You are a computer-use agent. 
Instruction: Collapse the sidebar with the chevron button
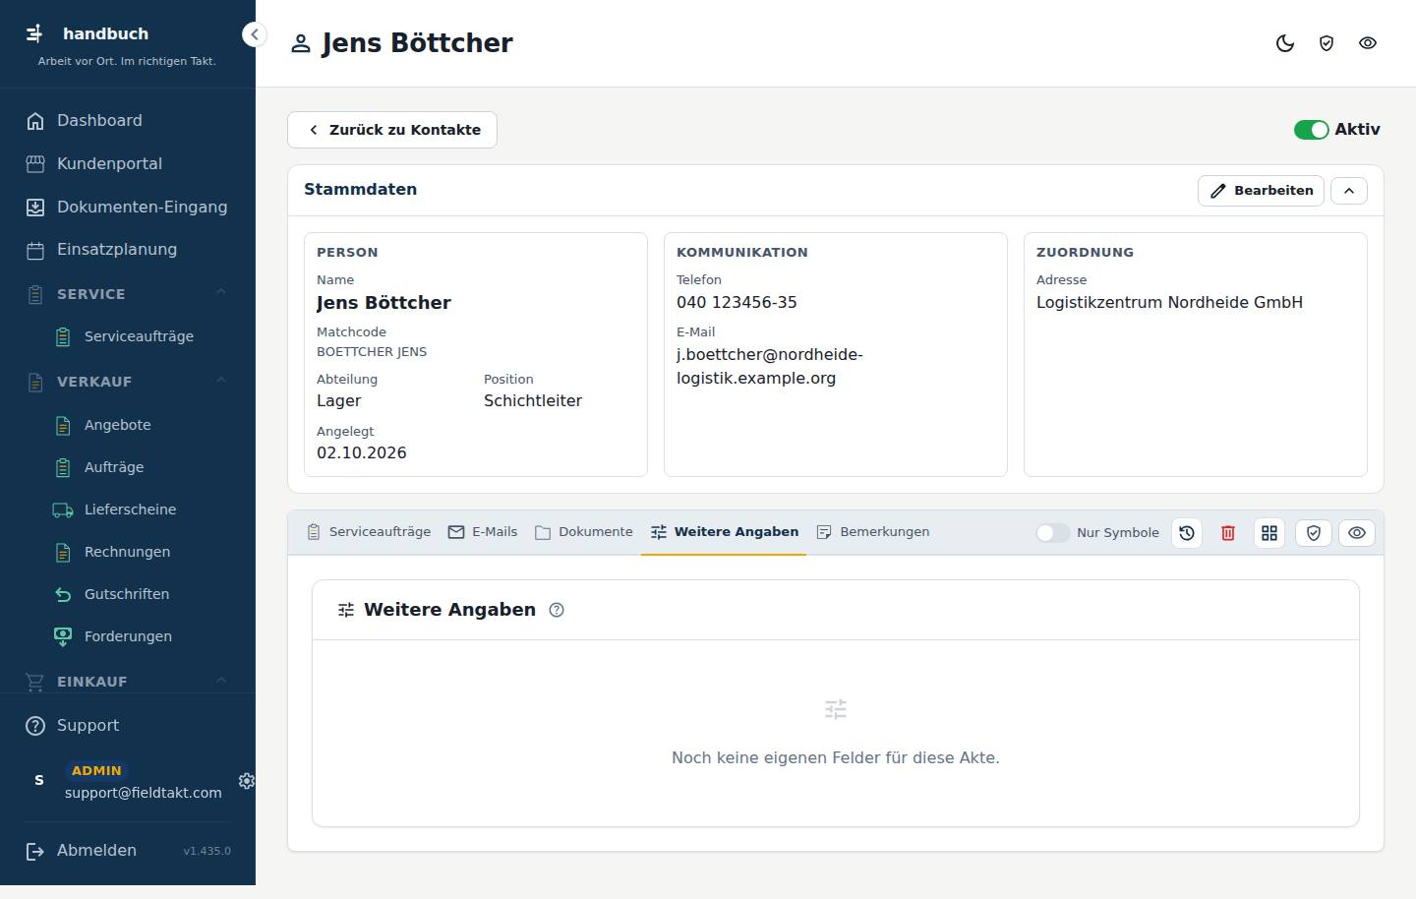pyautogui.click(x=254, y=34)
